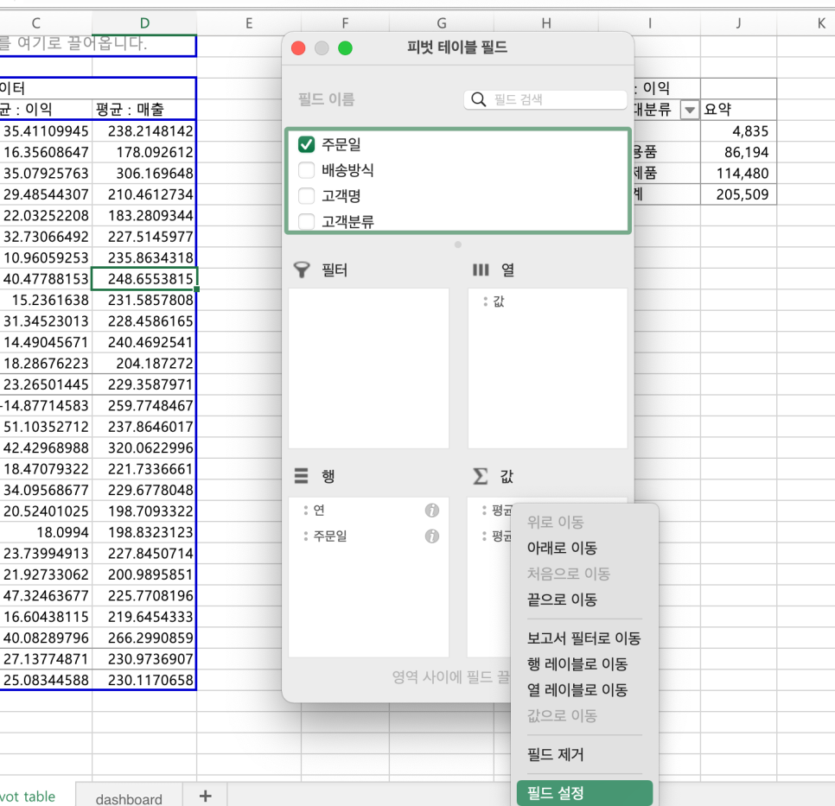
Task: Select cell with value 40.47788153
Action: (46, 279)
